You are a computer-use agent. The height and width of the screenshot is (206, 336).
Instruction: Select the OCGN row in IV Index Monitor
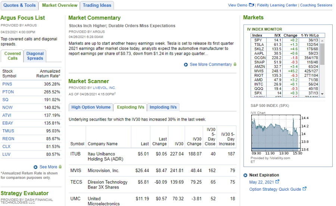click(x=285, y=58)
